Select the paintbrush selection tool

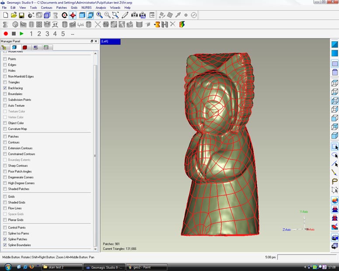click(335, 173)
